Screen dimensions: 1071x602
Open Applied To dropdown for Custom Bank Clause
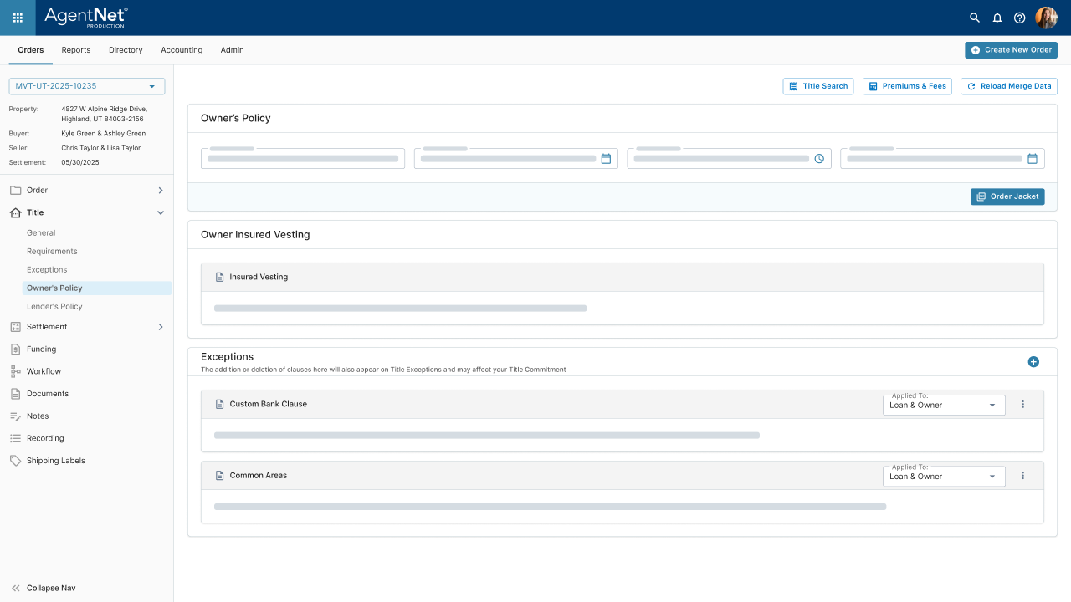tap(944, 405)
